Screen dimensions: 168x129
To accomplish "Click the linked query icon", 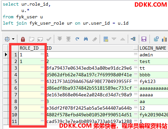I will (x=133, y=39).
